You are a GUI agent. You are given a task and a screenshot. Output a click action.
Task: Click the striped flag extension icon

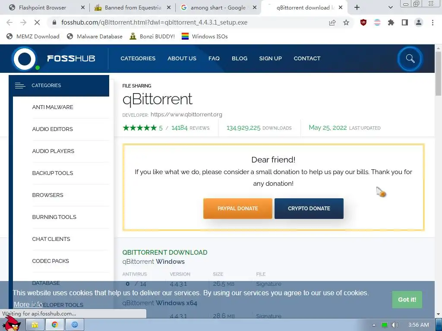(x=377, y=22)
